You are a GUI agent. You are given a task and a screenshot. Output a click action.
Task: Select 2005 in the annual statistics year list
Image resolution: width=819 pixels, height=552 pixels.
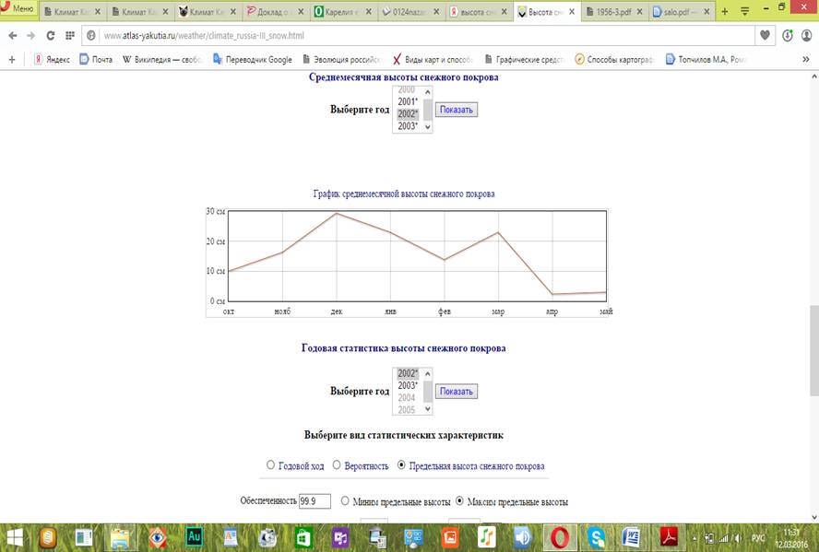click(x=408, y=409)
